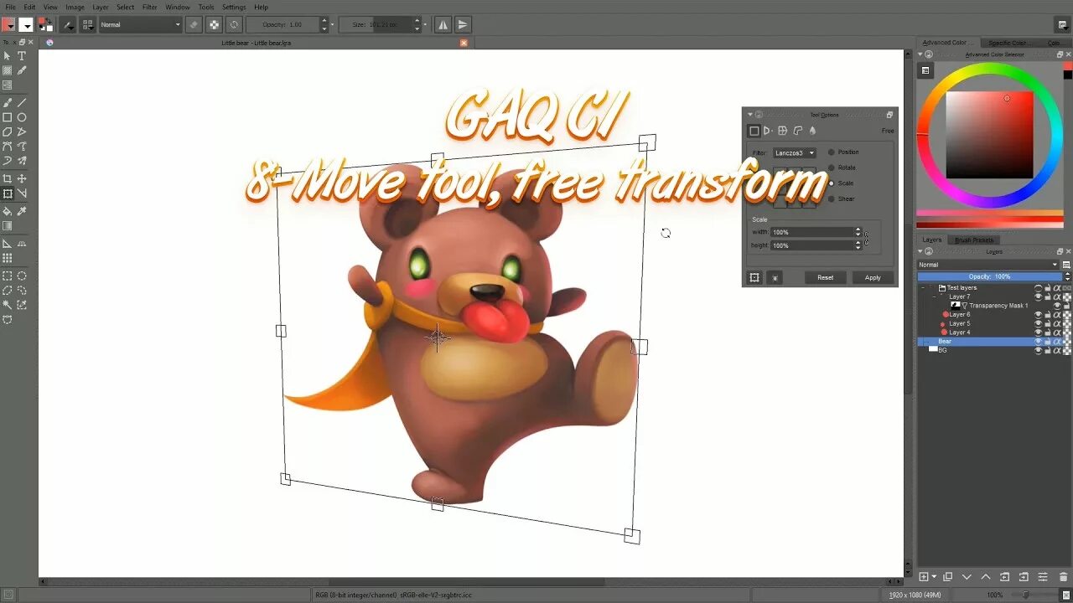Select the Dynamic Brush tool
The image size is (1073, 603).
8,160
